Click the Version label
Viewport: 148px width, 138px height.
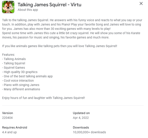(x=7, y=113)
